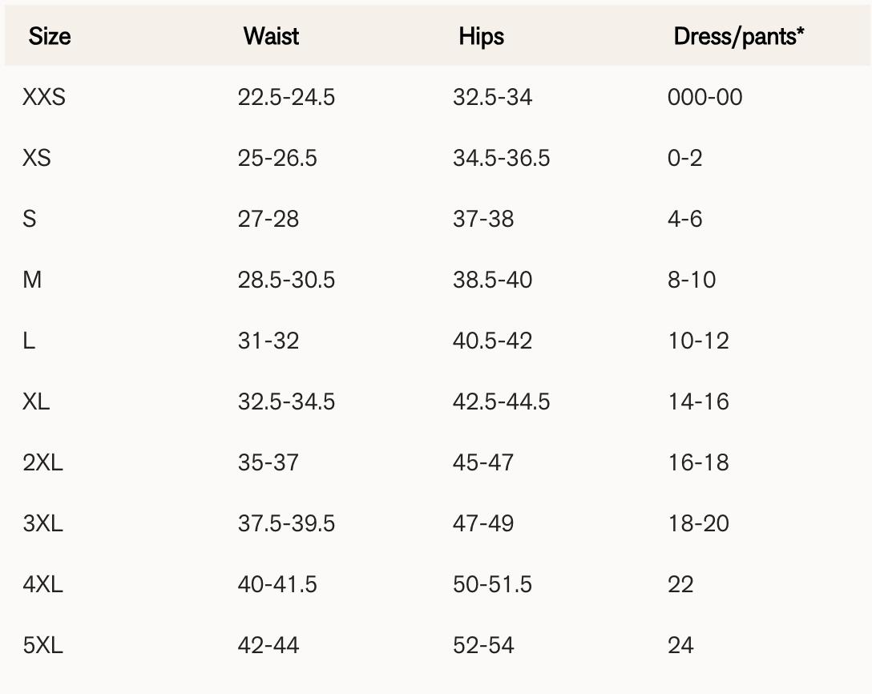Screen dimensions: 872x694
Task: Select the XXS size label
Action: (x=44, y=97)
